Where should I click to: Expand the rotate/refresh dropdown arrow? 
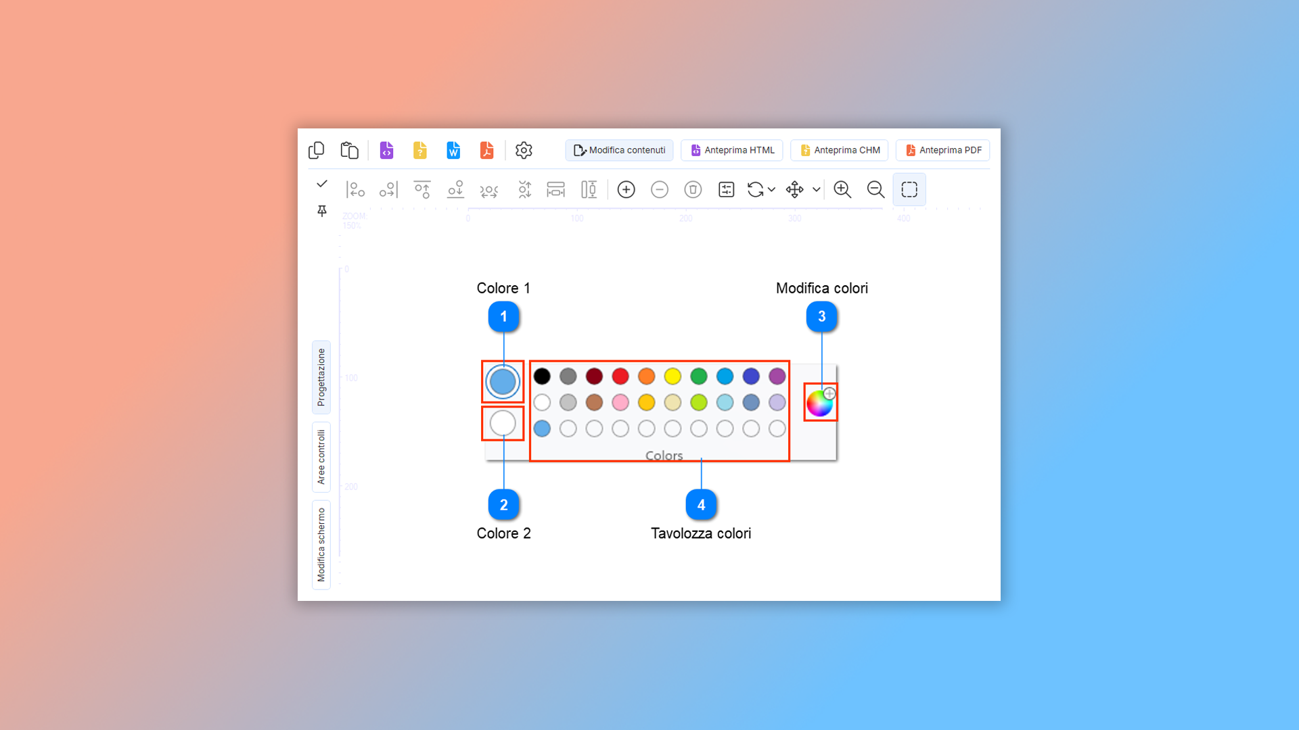coord(771,190)
